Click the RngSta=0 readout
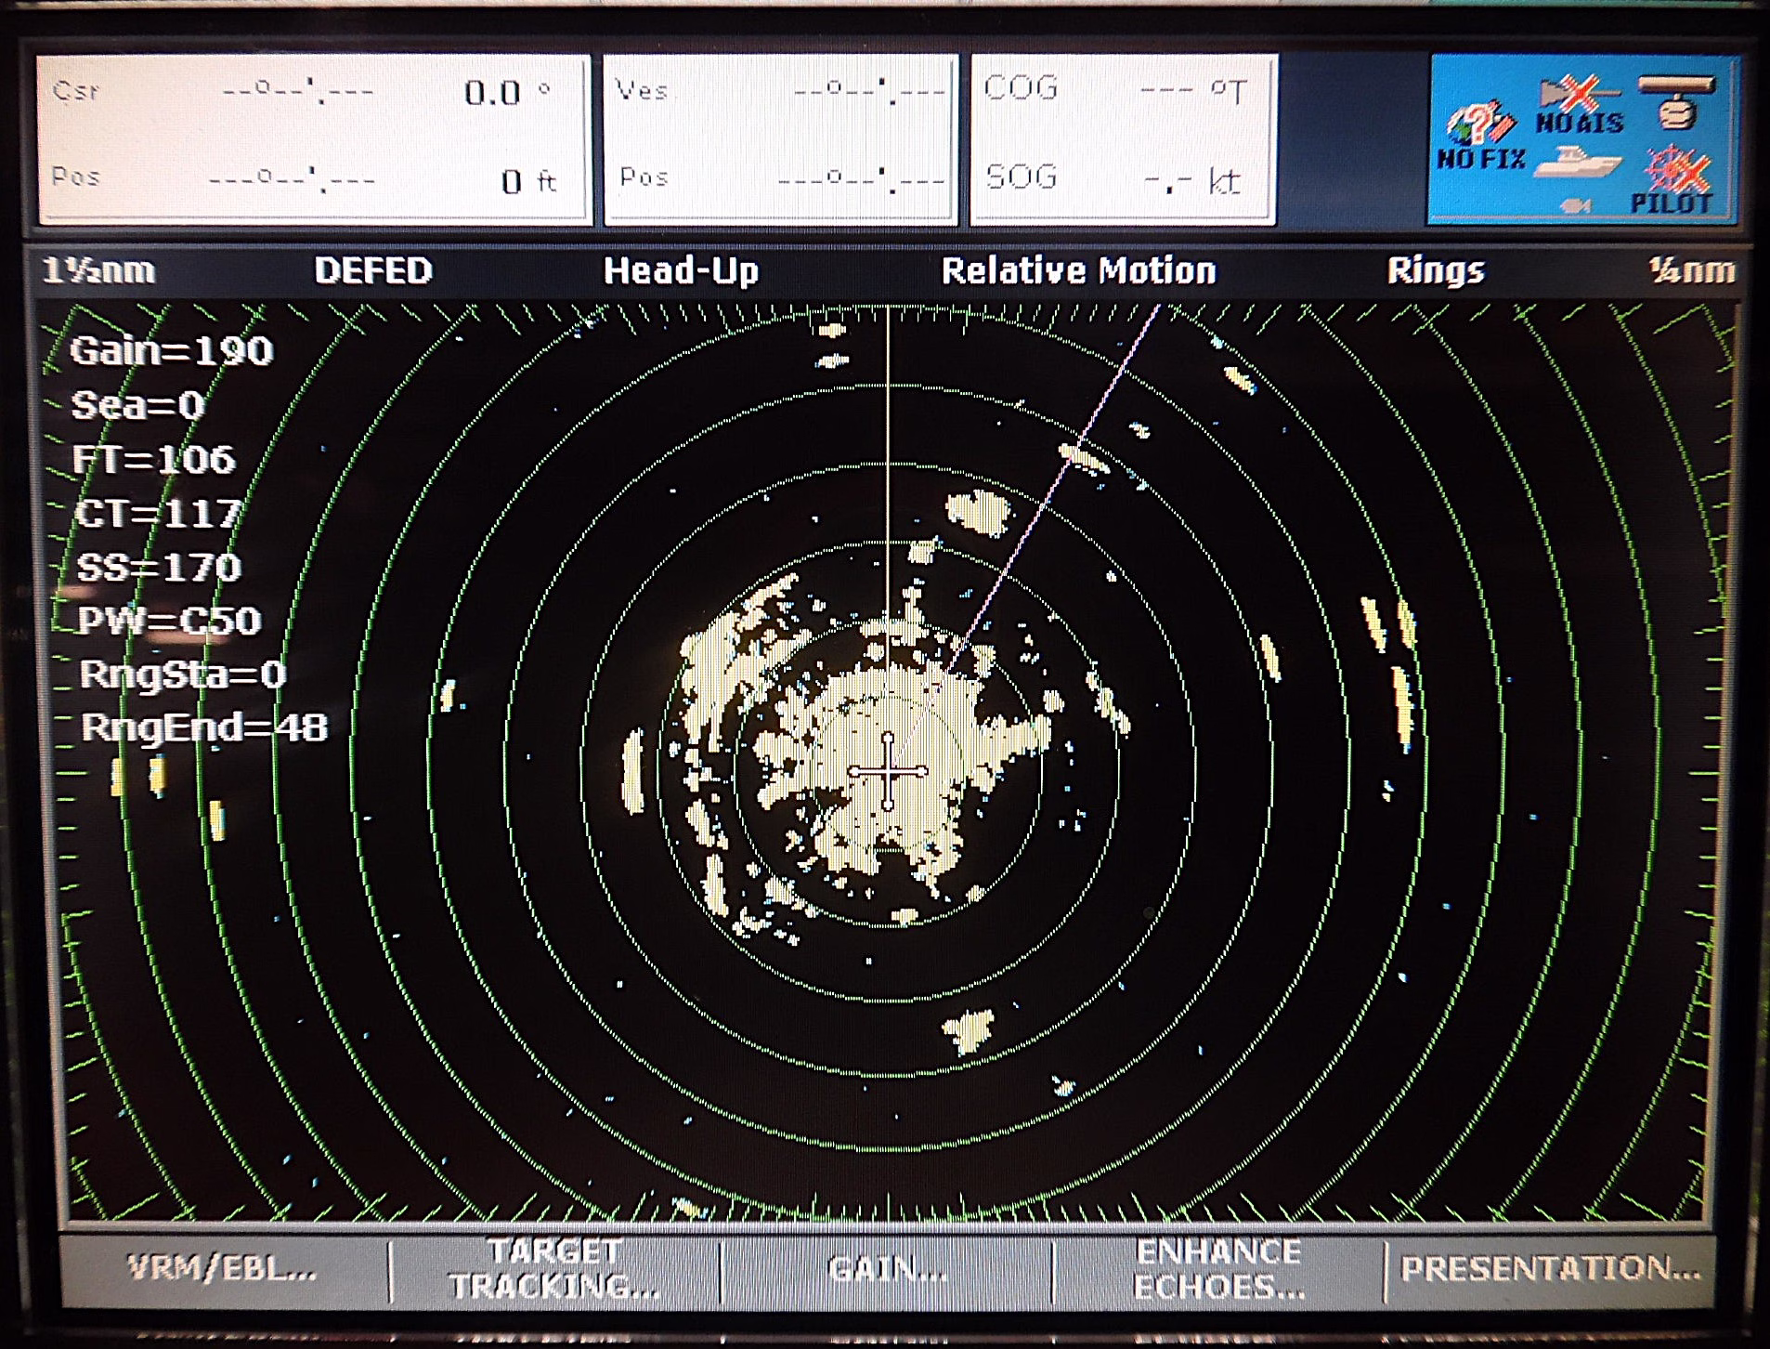The height and width of the screenshot is (1349, 1770). pos(183,674)
